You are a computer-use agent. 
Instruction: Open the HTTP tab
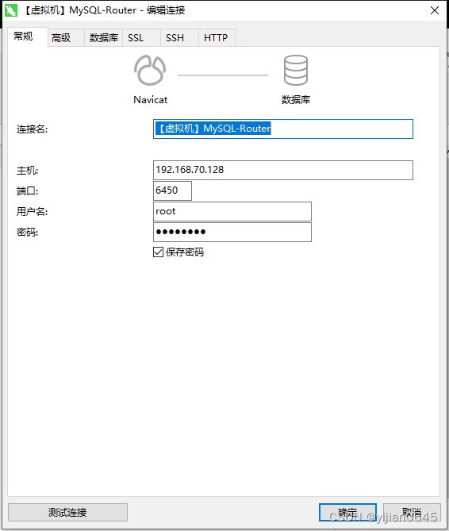[217, 37]
